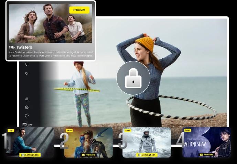Image resolution: width=237 pixels, height=164 pixels.
Task: Open settings via the gear icon
Action: pyautogui.click(x=27, y=107)
